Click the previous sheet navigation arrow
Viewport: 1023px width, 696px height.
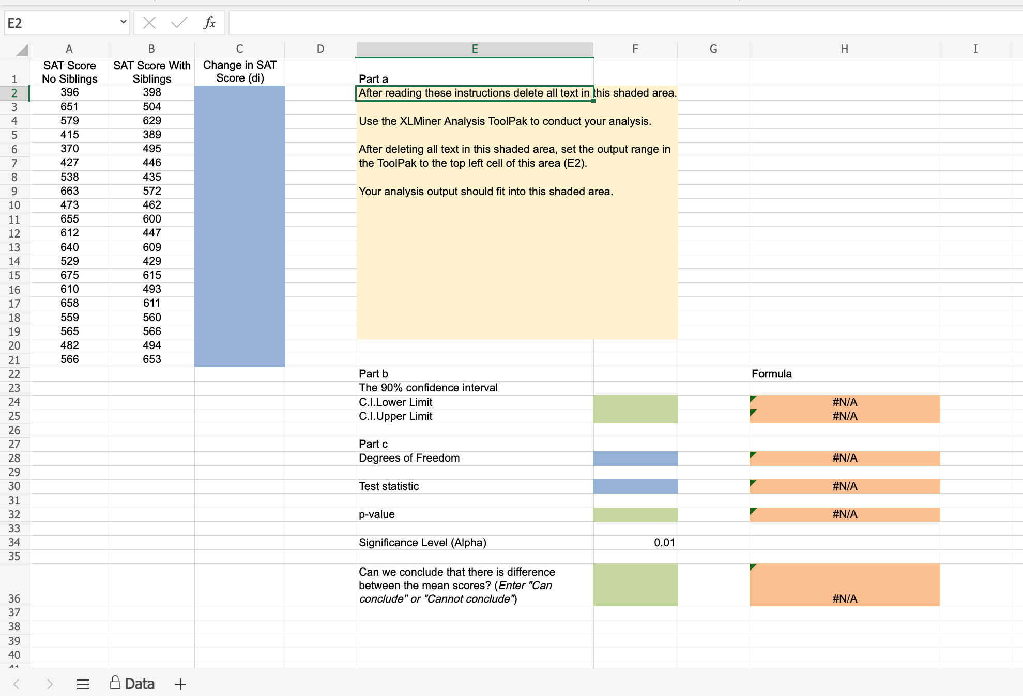[16, 684]
